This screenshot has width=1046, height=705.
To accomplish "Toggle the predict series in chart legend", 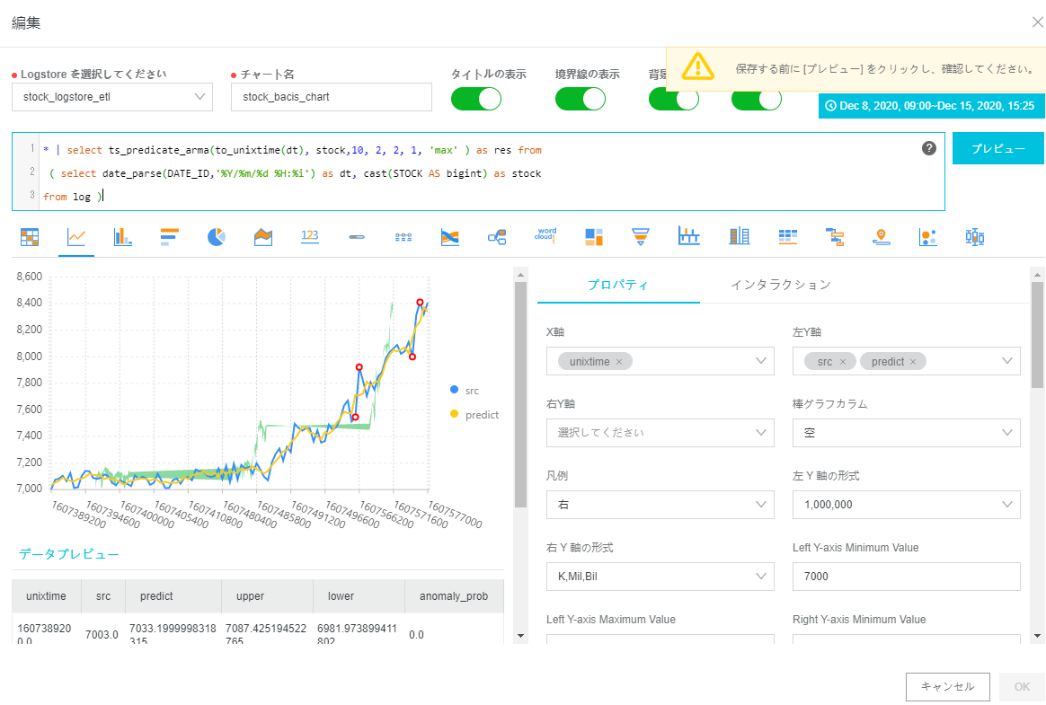I will click(474, 414).
